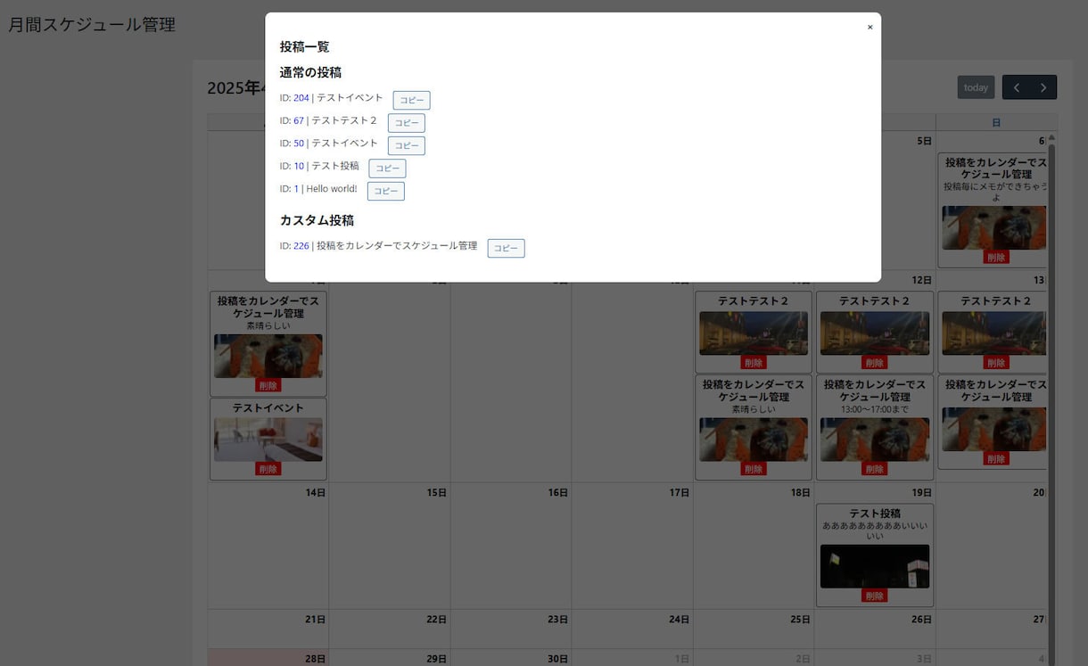Screen dimensions: 1088x666
Task: Delete the テストイベント event in the calendar
Action: tap(268, 469)
